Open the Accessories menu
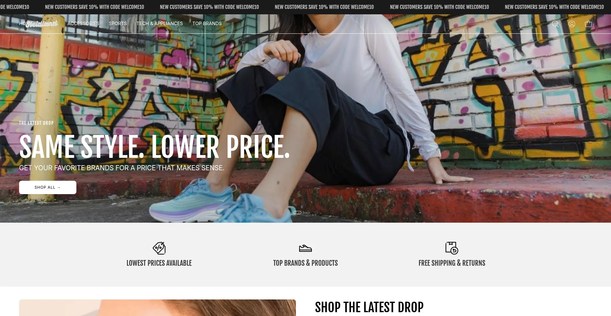 (x=83, y=24)
